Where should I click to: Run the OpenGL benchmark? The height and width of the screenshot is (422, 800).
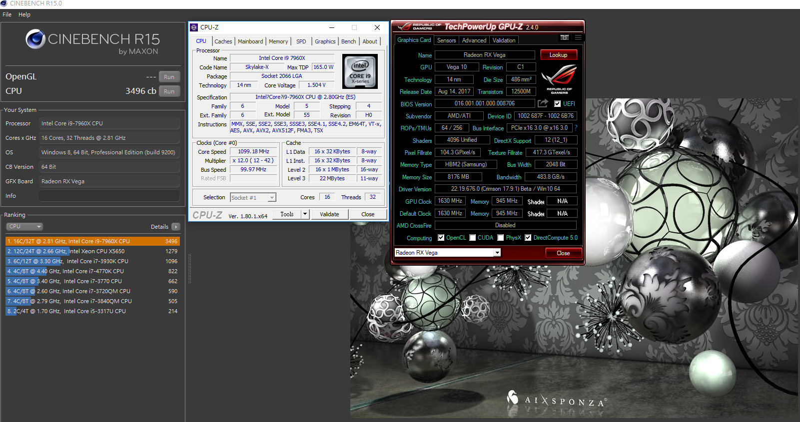pos(169,77)
